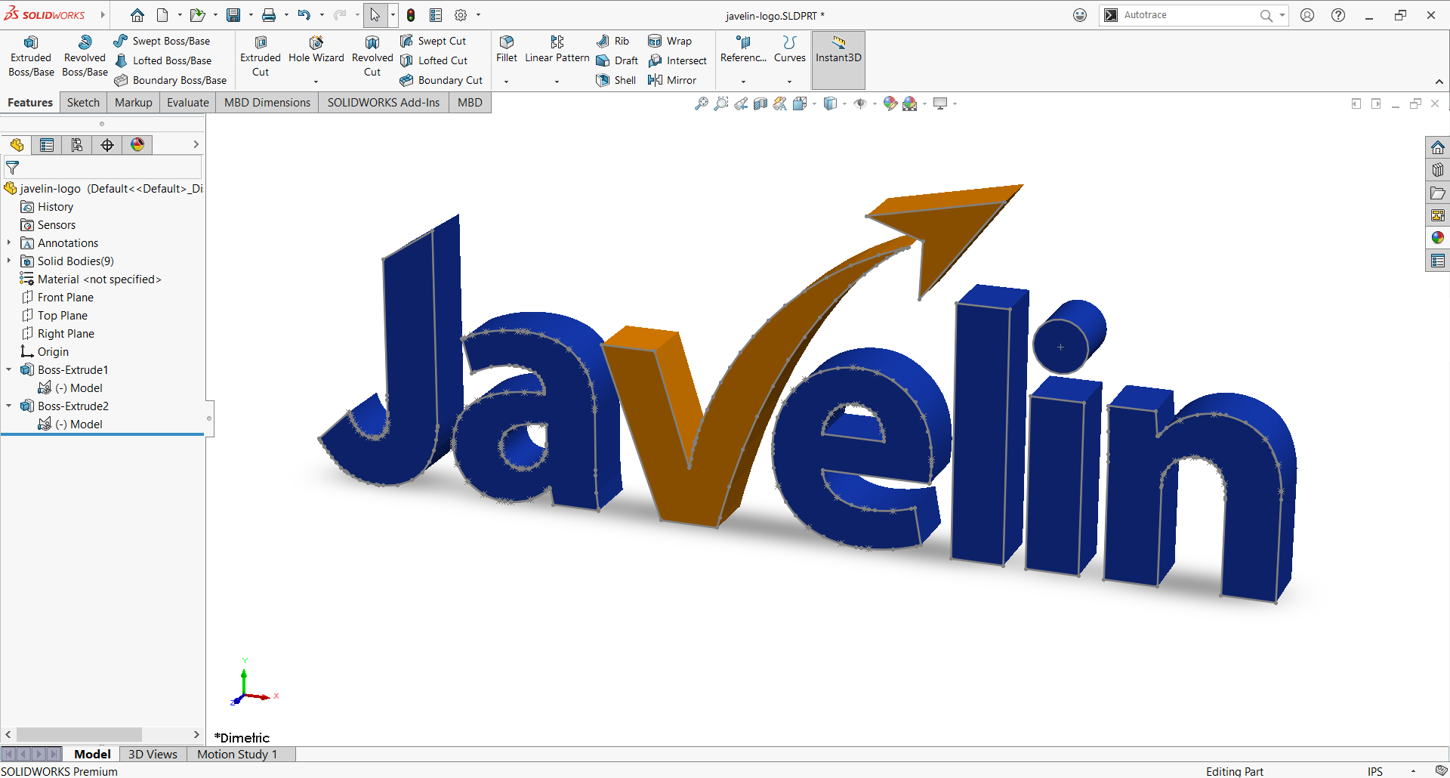Image resolution: width=1450 pixels, height=778 pixels.
Task: Open the Fillet dropdown arrow
Action: pyautogui.click(x=507, y=82)
